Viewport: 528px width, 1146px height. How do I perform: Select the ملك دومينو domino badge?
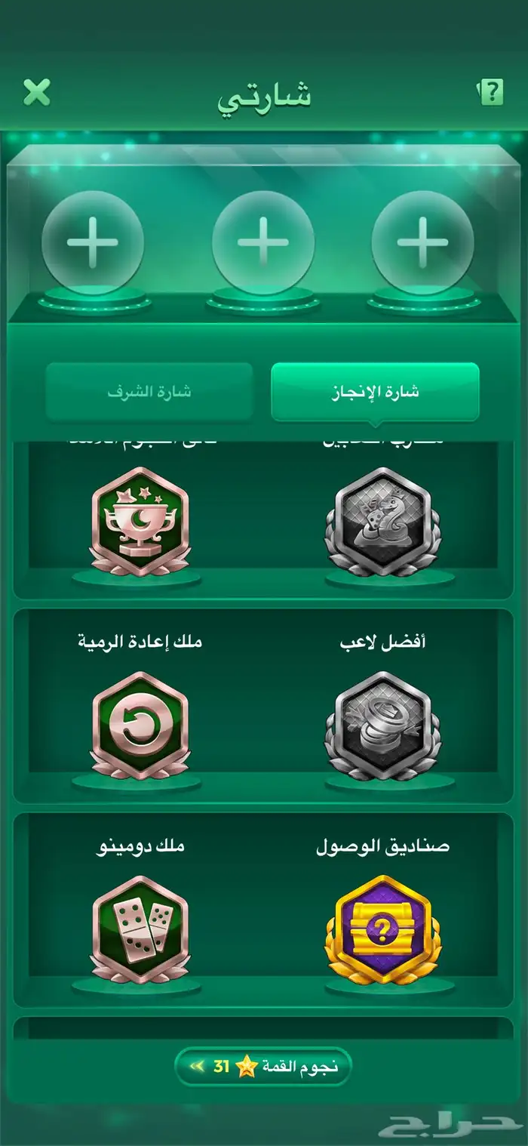pyautogui.click(x=140, y=930)
